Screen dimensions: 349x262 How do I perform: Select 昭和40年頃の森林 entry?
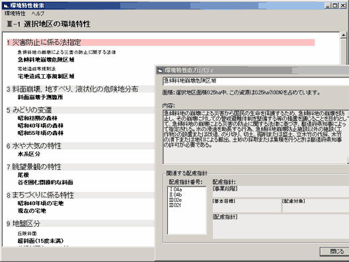click(40, 126)
